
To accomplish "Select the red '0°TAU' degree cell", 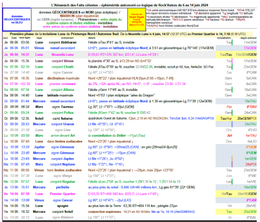I will (251, 107).
